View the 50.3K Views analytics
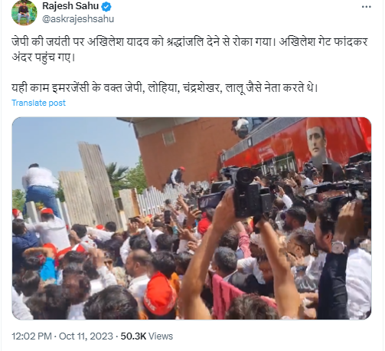The image size is (385, 351). click(147, 336)
